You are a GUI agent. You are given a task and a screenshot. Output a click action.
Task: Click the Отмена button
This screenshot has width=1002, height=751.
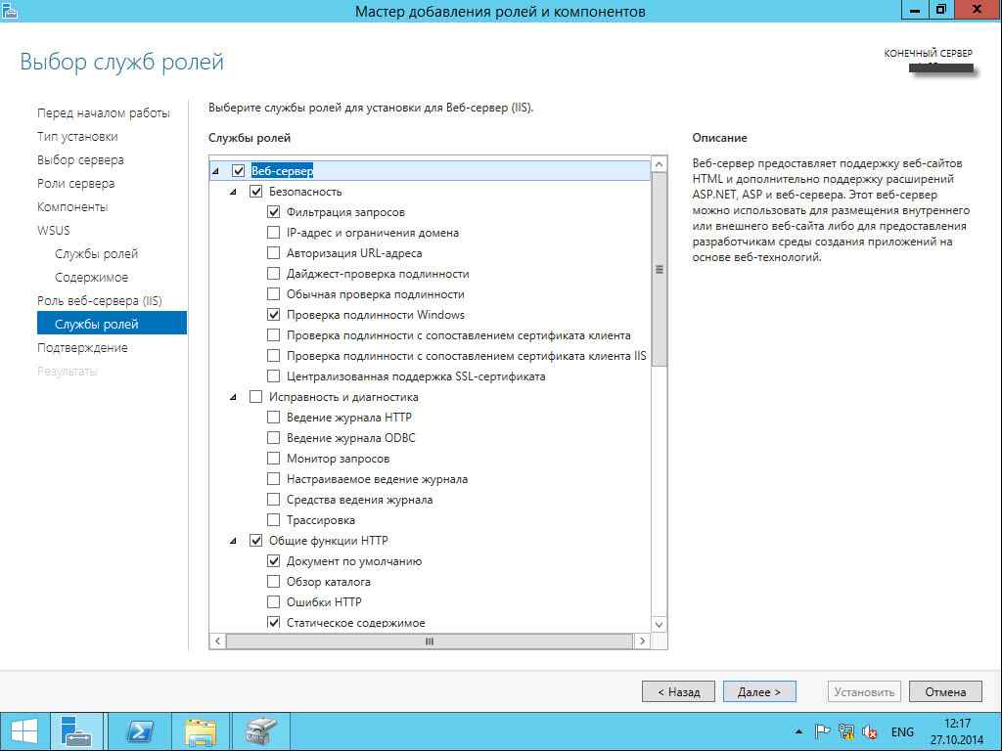pyautogui.click(x=945, y=691)
